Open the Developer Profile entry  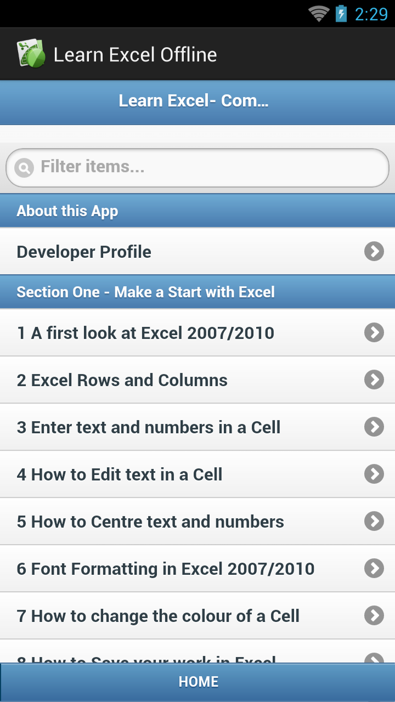(84, 252)
